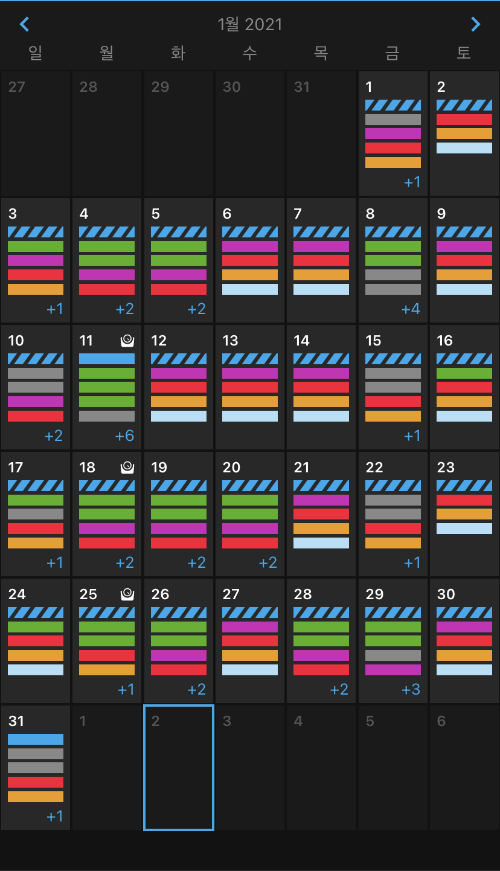Select the highlighted February 2 cell
Viewport: 500px width, 871px height.
[179, 768]
